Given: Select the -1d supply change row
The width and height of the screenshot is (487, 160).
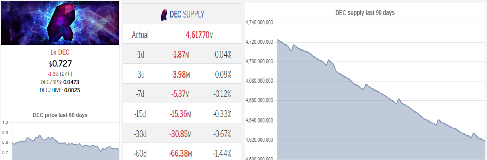Looking at the screenshot, I should 182,54.
